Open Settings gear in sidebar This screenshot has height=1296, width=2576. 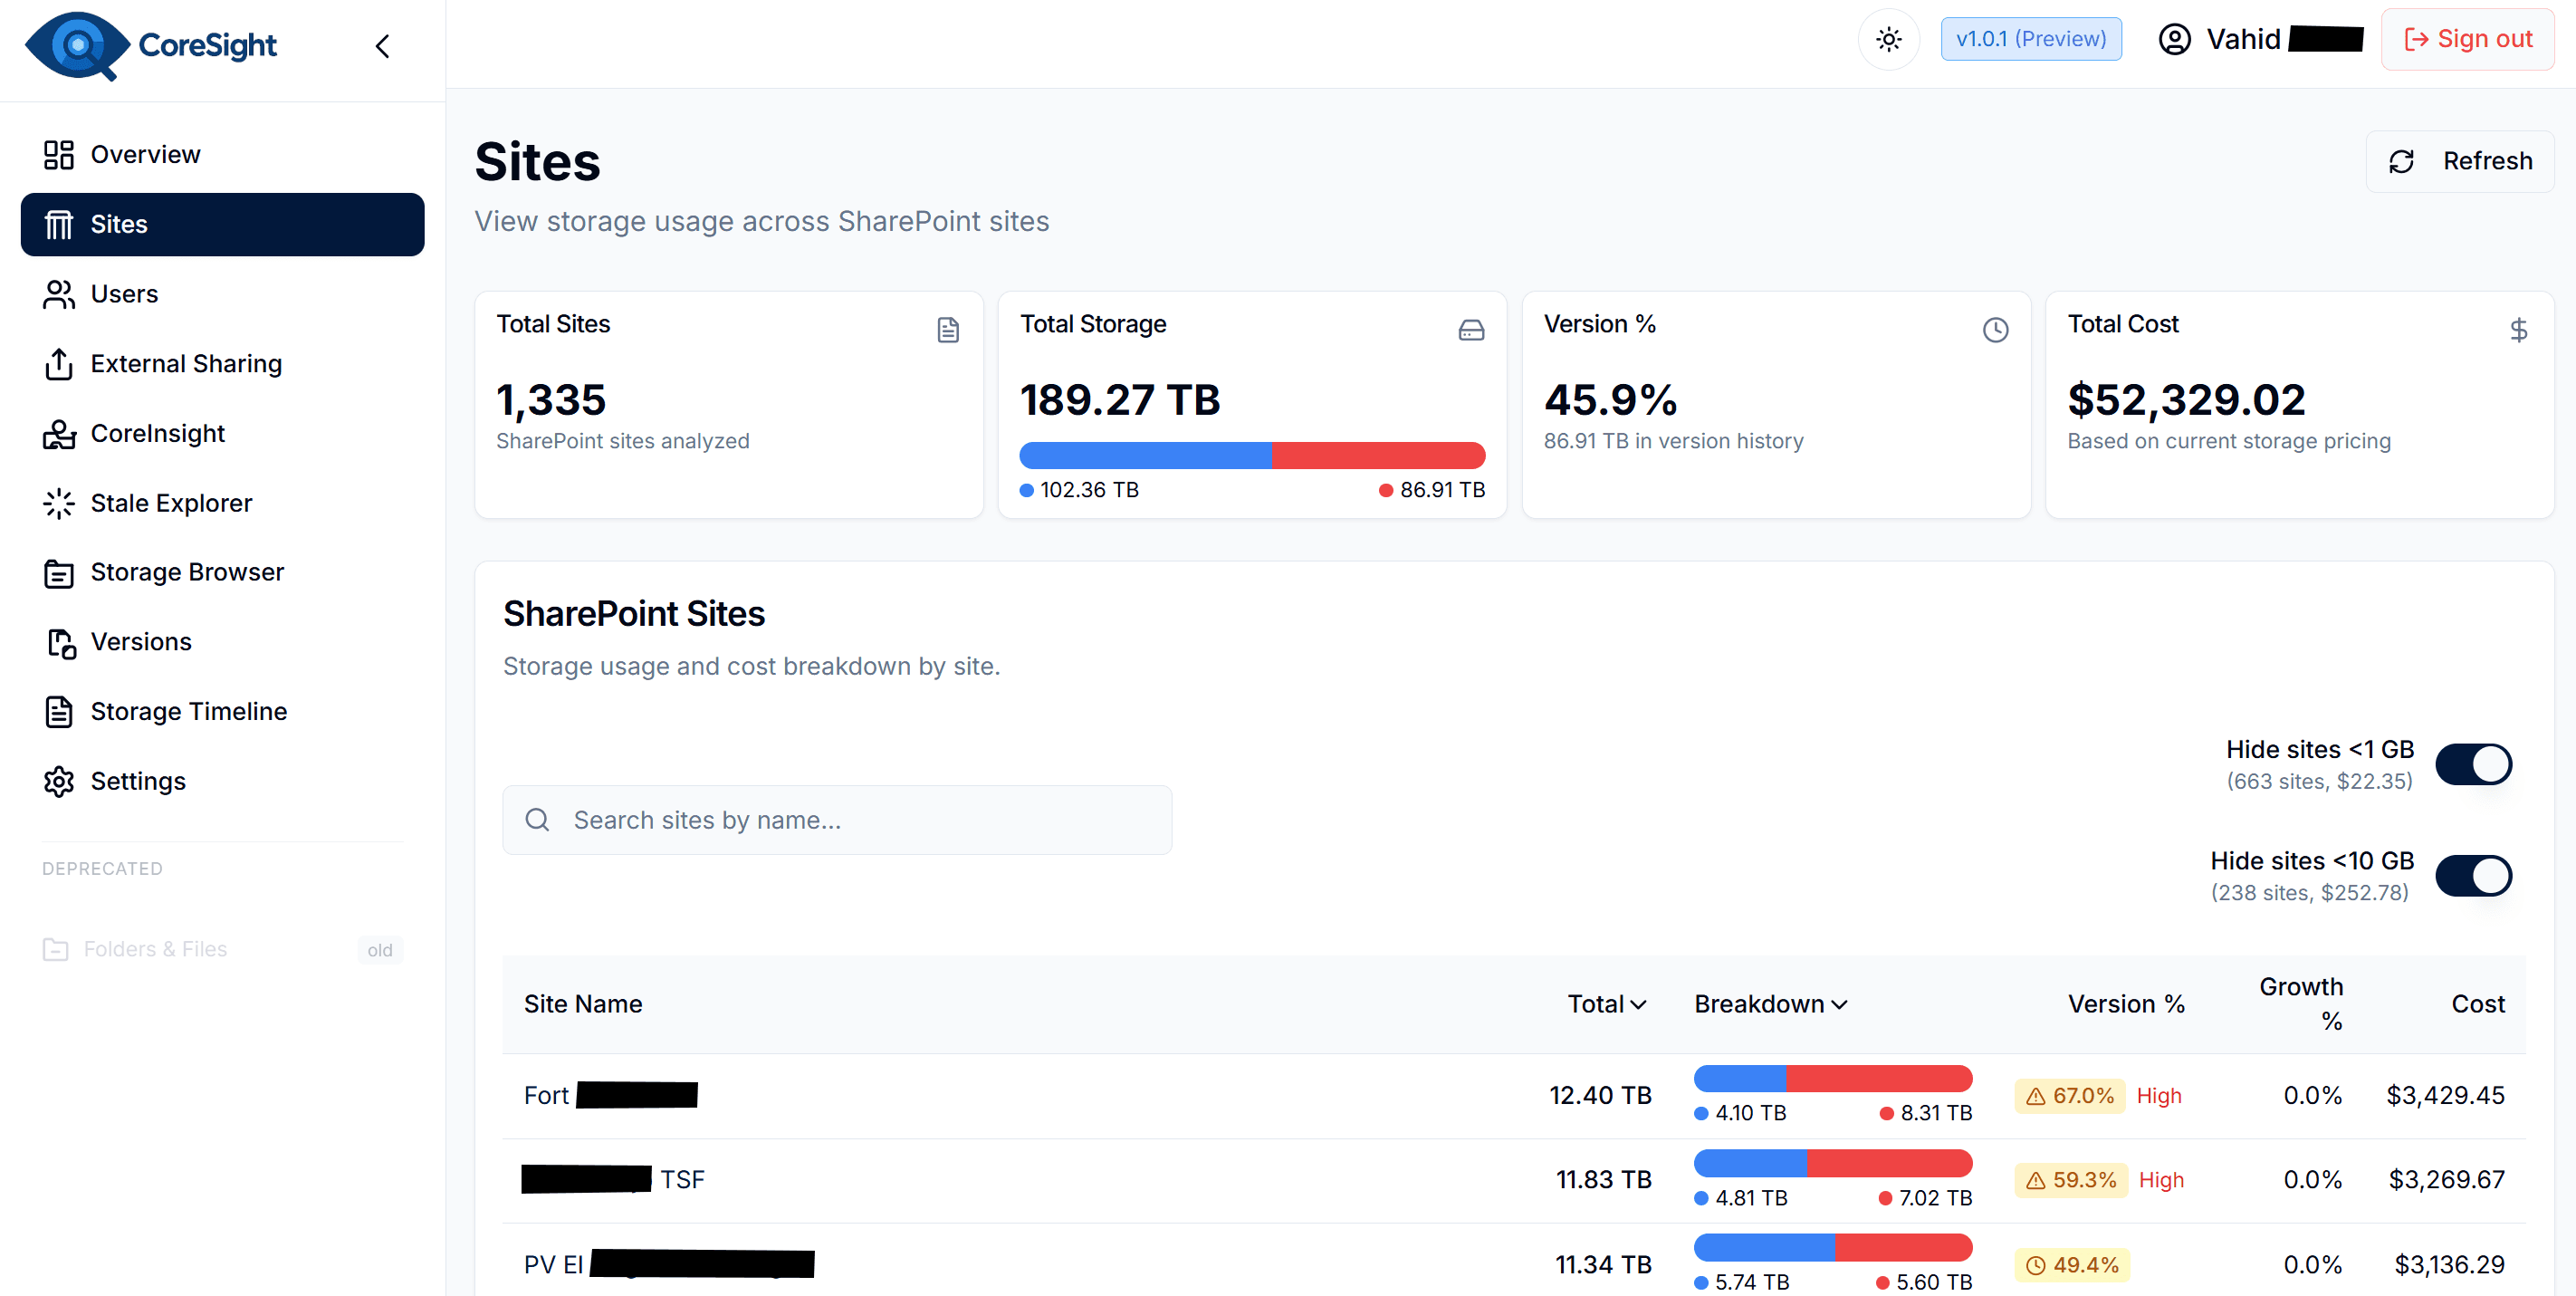click(59, 782)
